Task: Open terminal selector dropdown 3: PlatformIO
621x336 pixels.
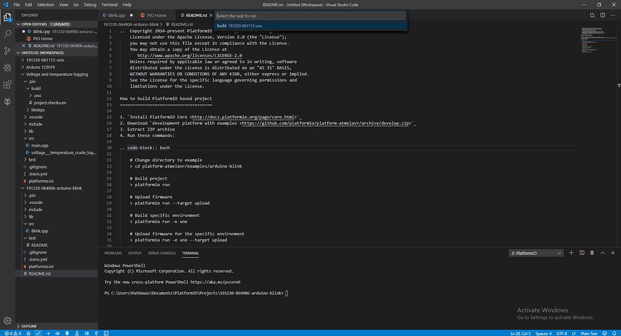Action: (536, 253)
